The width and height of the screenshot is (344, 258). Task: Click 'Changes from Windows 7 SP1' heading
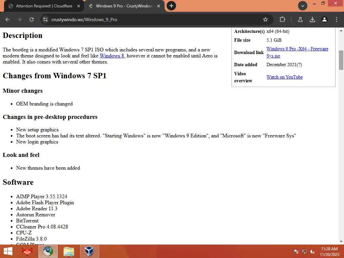(x=55, y=76)
